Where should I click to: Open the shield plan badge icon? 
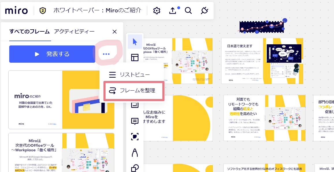pos(43,10)
